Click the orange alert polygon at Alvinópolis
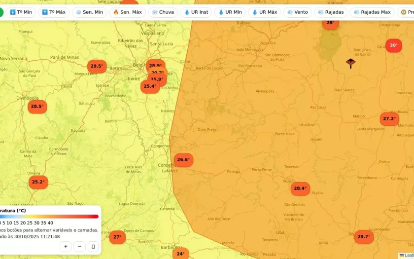Viewport: 414px width, 259px height. [265, 91]
